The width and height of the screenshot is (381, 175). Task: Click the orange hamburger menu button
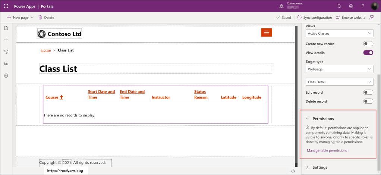[x=266, y=32]
